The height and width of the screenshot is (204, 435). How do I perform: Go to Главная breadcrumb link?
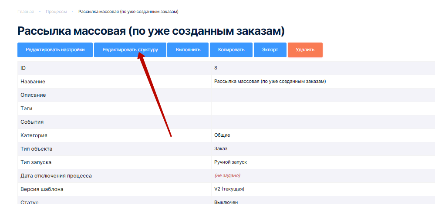(26, 12)
